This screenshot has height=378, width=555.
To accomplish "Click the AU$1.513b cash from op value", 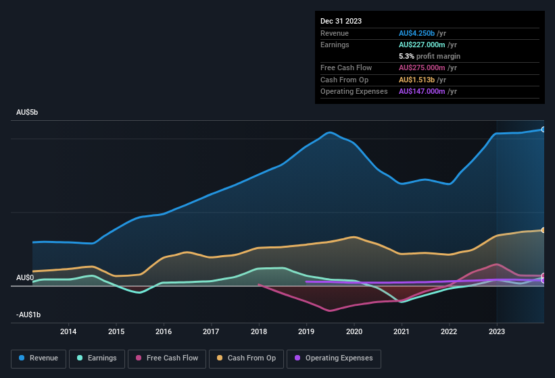I will (x=416, y=80).
